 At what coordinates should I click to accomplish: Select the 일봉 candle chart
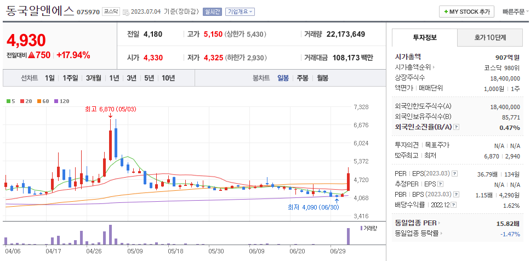[283, 78]
